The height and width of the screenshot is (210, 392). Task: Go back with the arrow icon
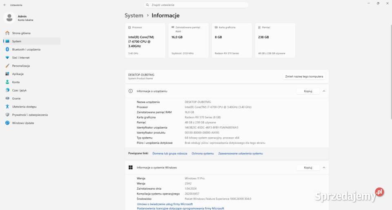tap(5, 5)
